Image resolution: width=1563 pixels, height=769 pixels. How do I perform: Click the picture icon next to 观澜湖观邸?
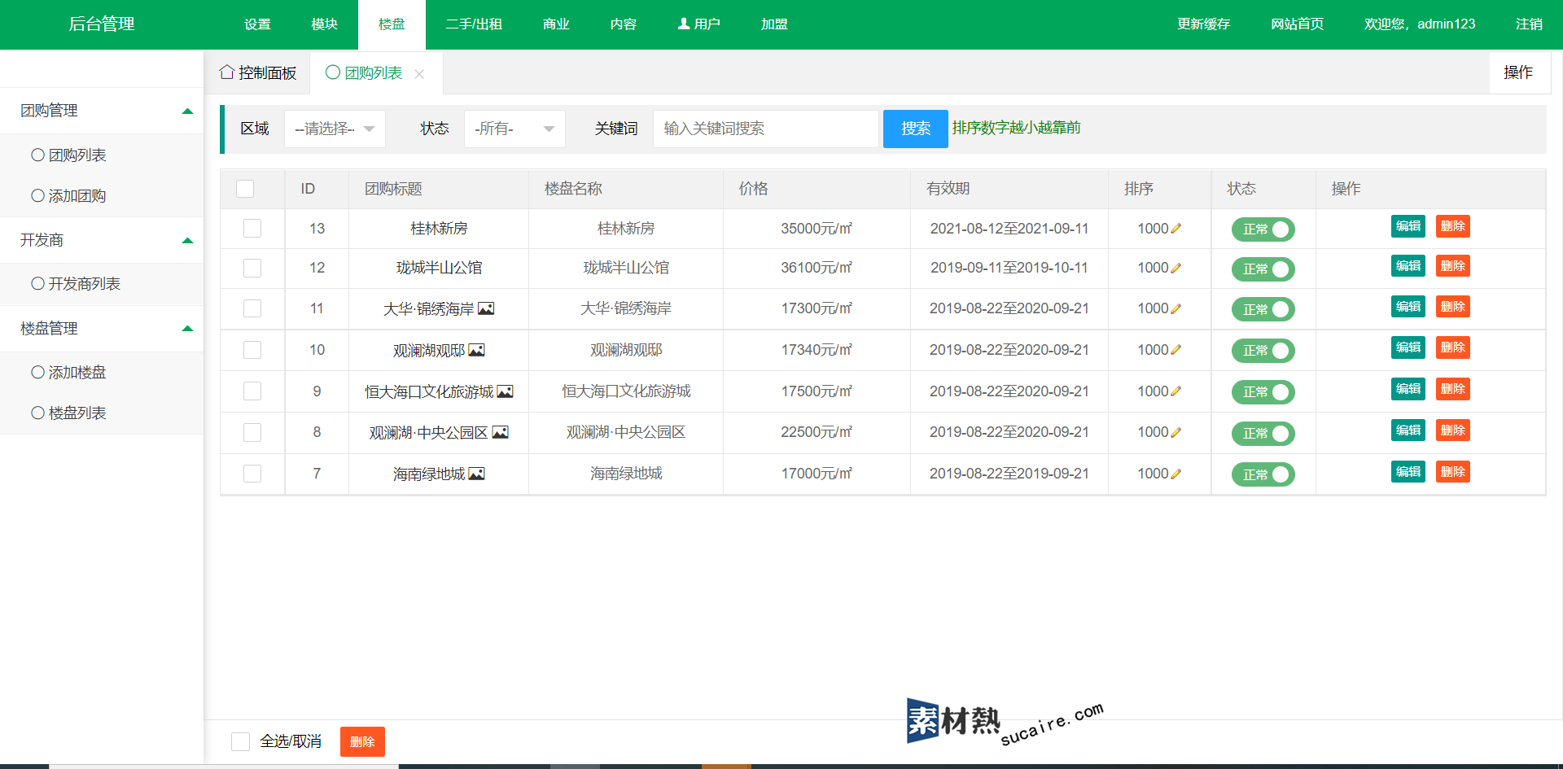point(477,350)
